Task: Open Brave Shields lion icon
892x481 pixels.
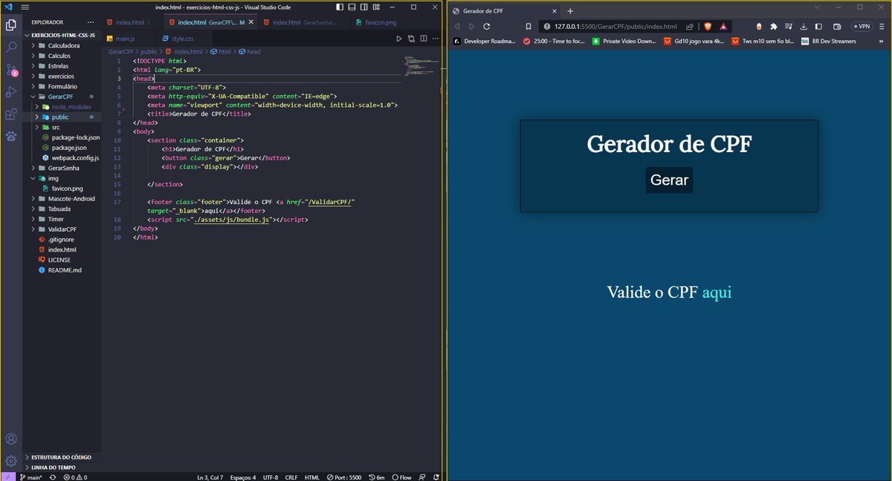Action: click(x=708, y=26)
